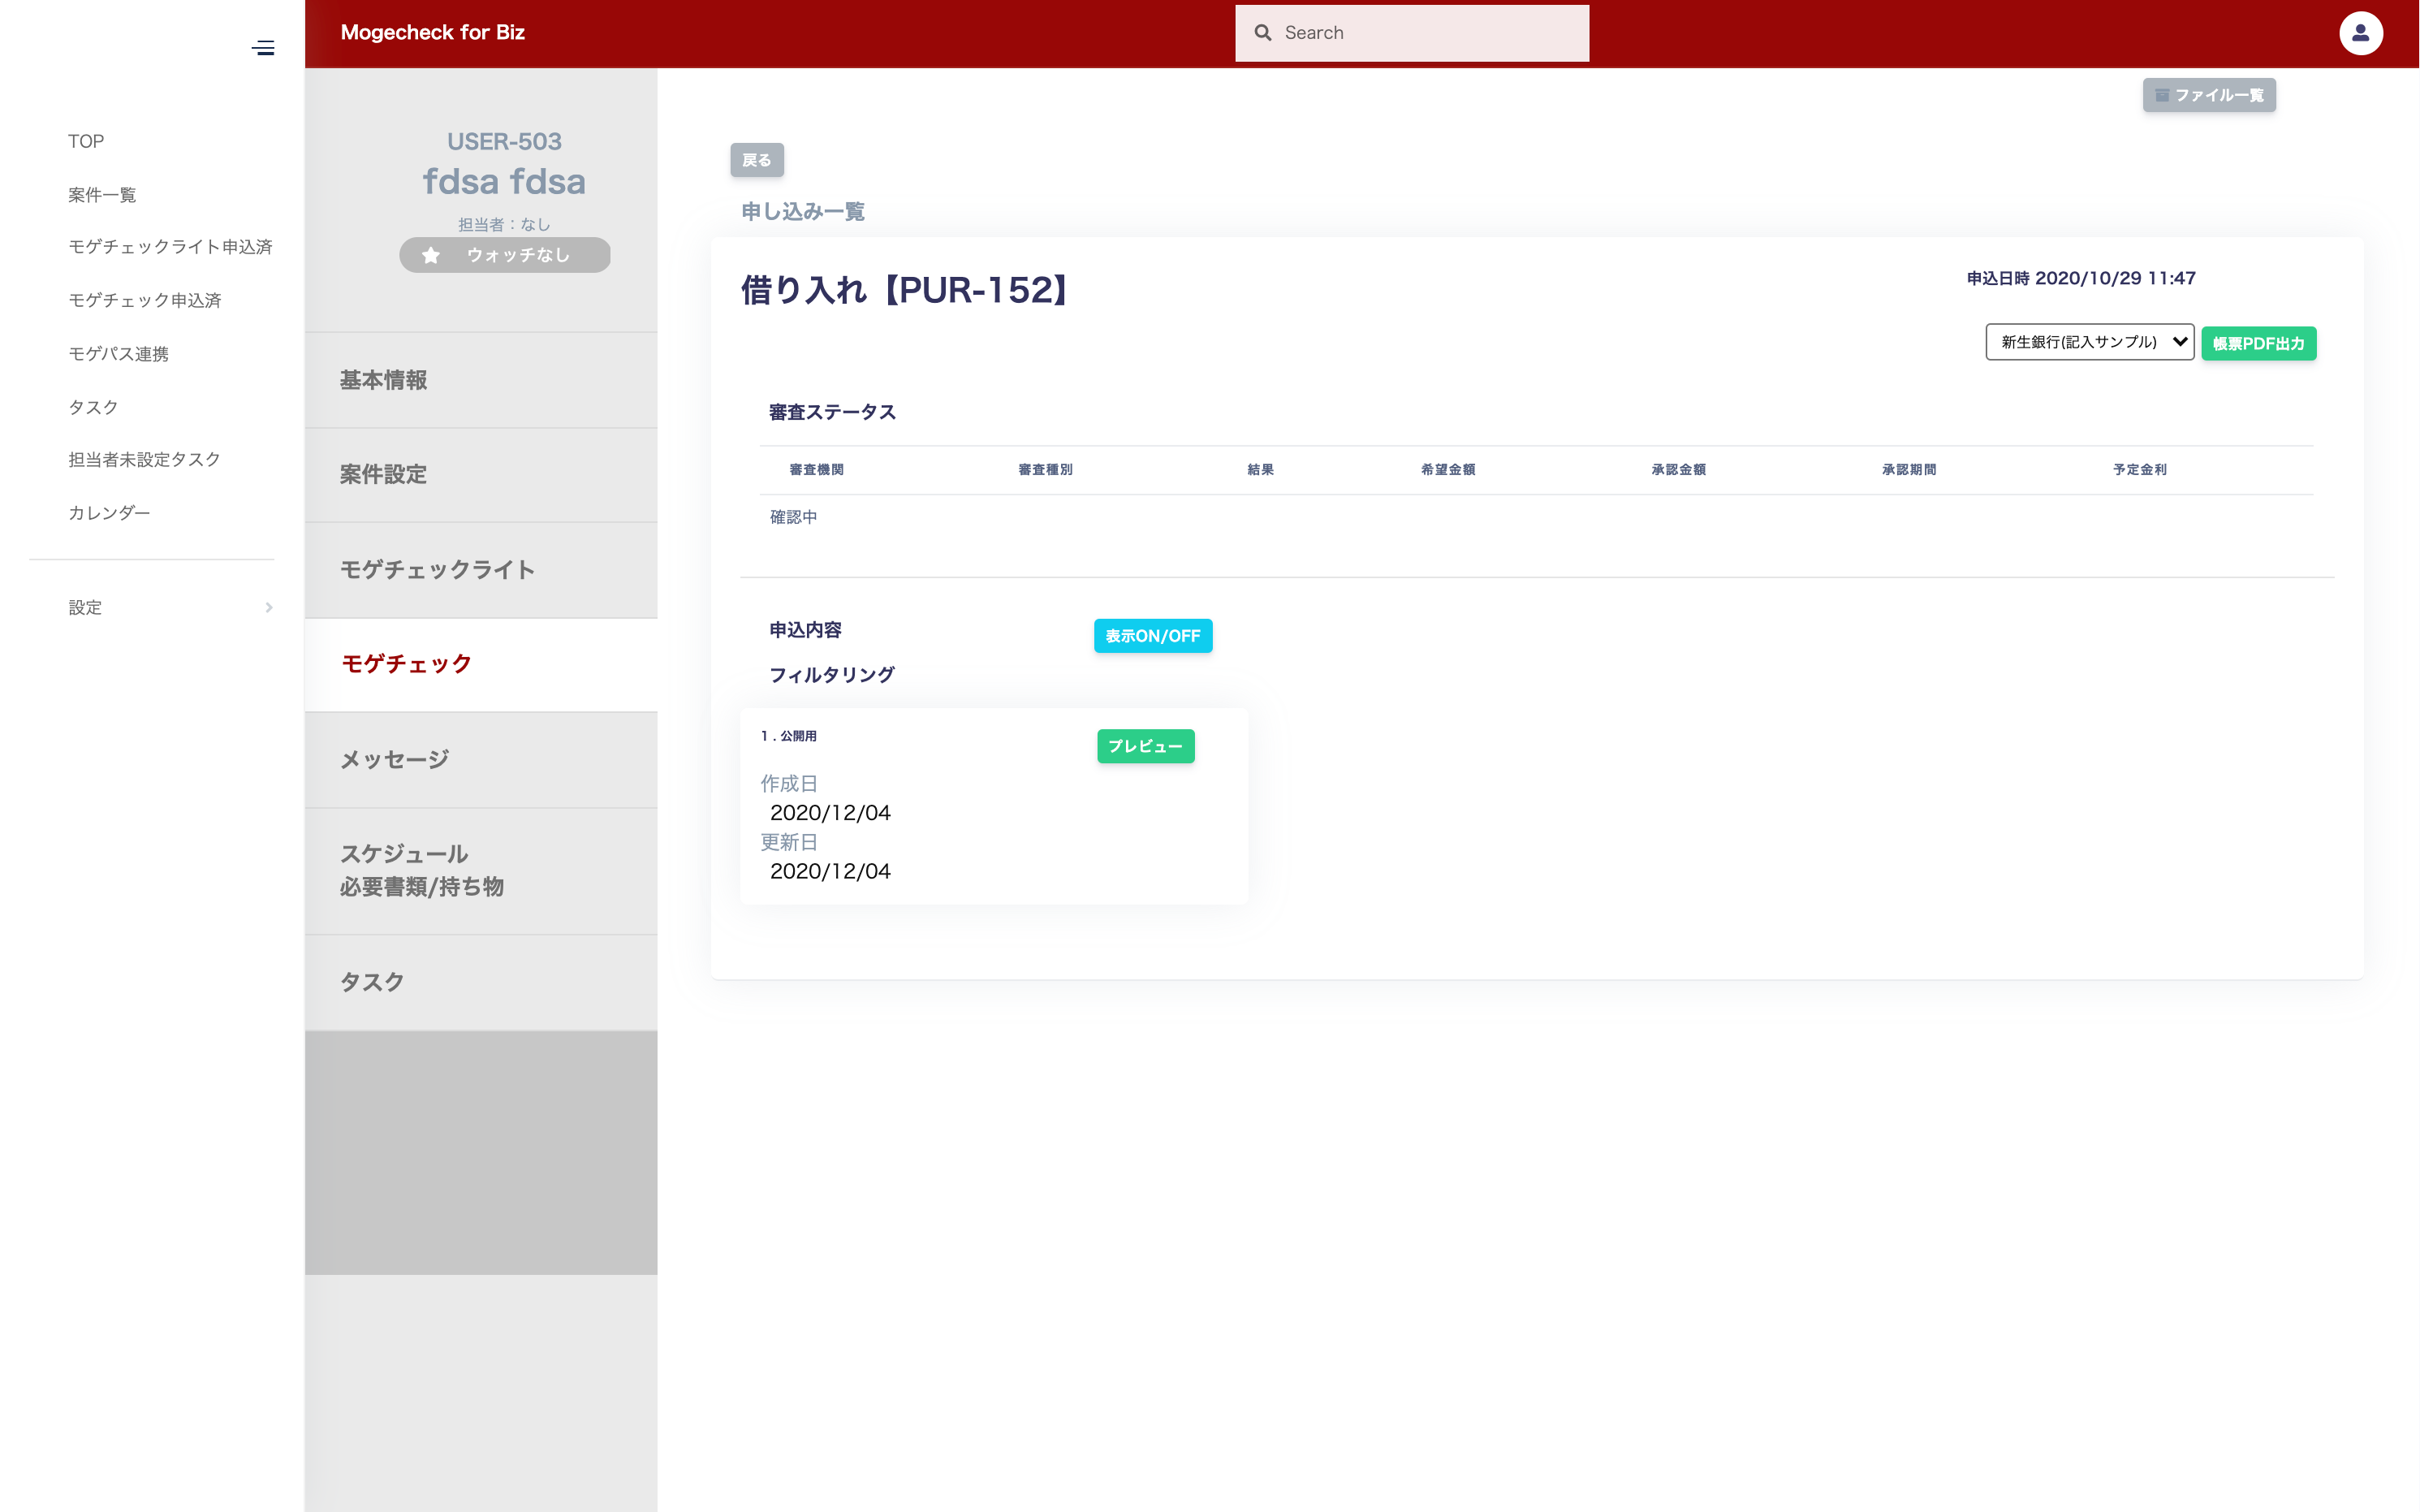Collapse sidebar with hamburger menu icon
Viewport: 2420px width, 1512px height.
point(263,48)
